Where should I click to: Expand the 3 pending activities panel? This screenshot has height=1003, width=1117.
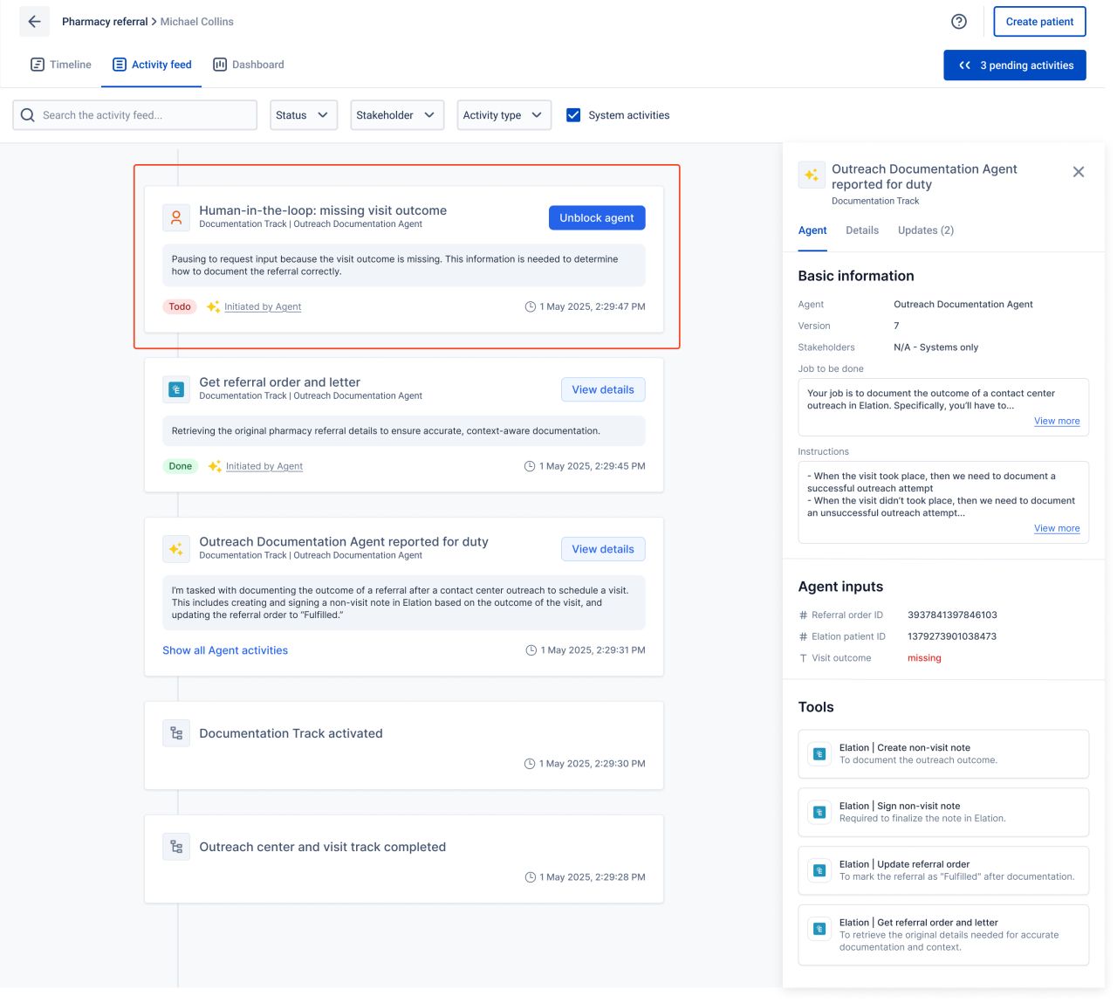coord(1015,65)
